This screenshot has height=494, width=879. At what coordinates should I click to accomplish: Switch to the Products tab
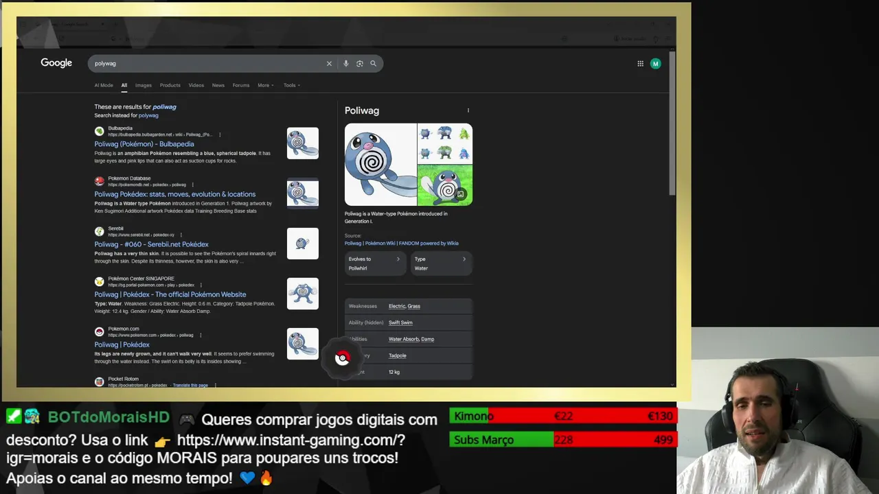(170, 86)
